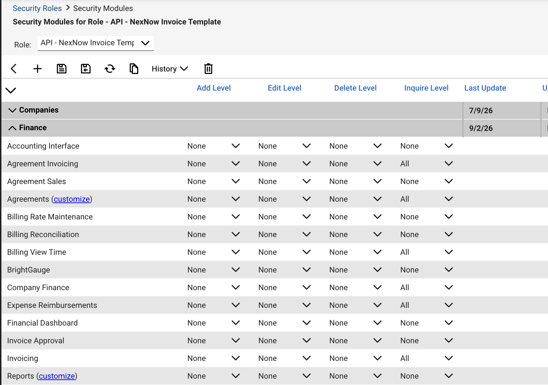The width and height of the screenshot is (548, 385).
Task: Sort by Add Level column header
Action: click(214, 88)
